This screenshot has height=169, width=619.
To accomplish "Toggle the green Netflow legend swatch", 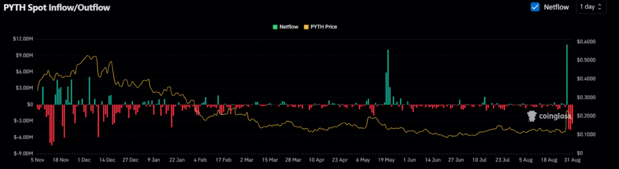I will coord(275,27).
